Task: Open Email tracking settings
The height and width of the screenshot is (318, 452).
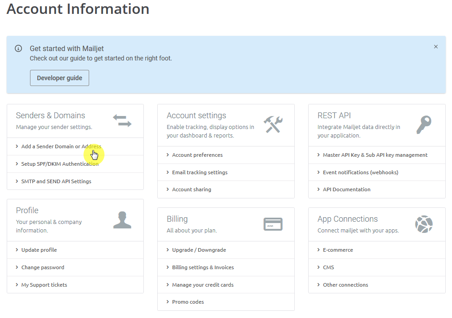Action: (x=200, y=172)
